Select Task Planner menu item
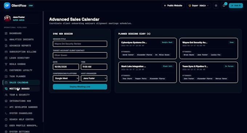 pos(21,76)
